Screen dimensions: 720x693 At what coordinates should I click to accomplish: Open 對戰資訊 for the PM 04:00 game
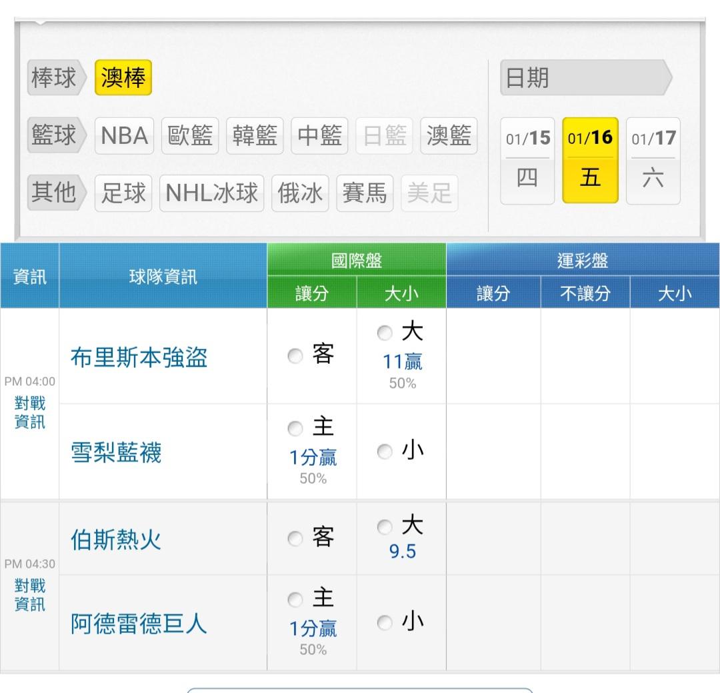30,413
